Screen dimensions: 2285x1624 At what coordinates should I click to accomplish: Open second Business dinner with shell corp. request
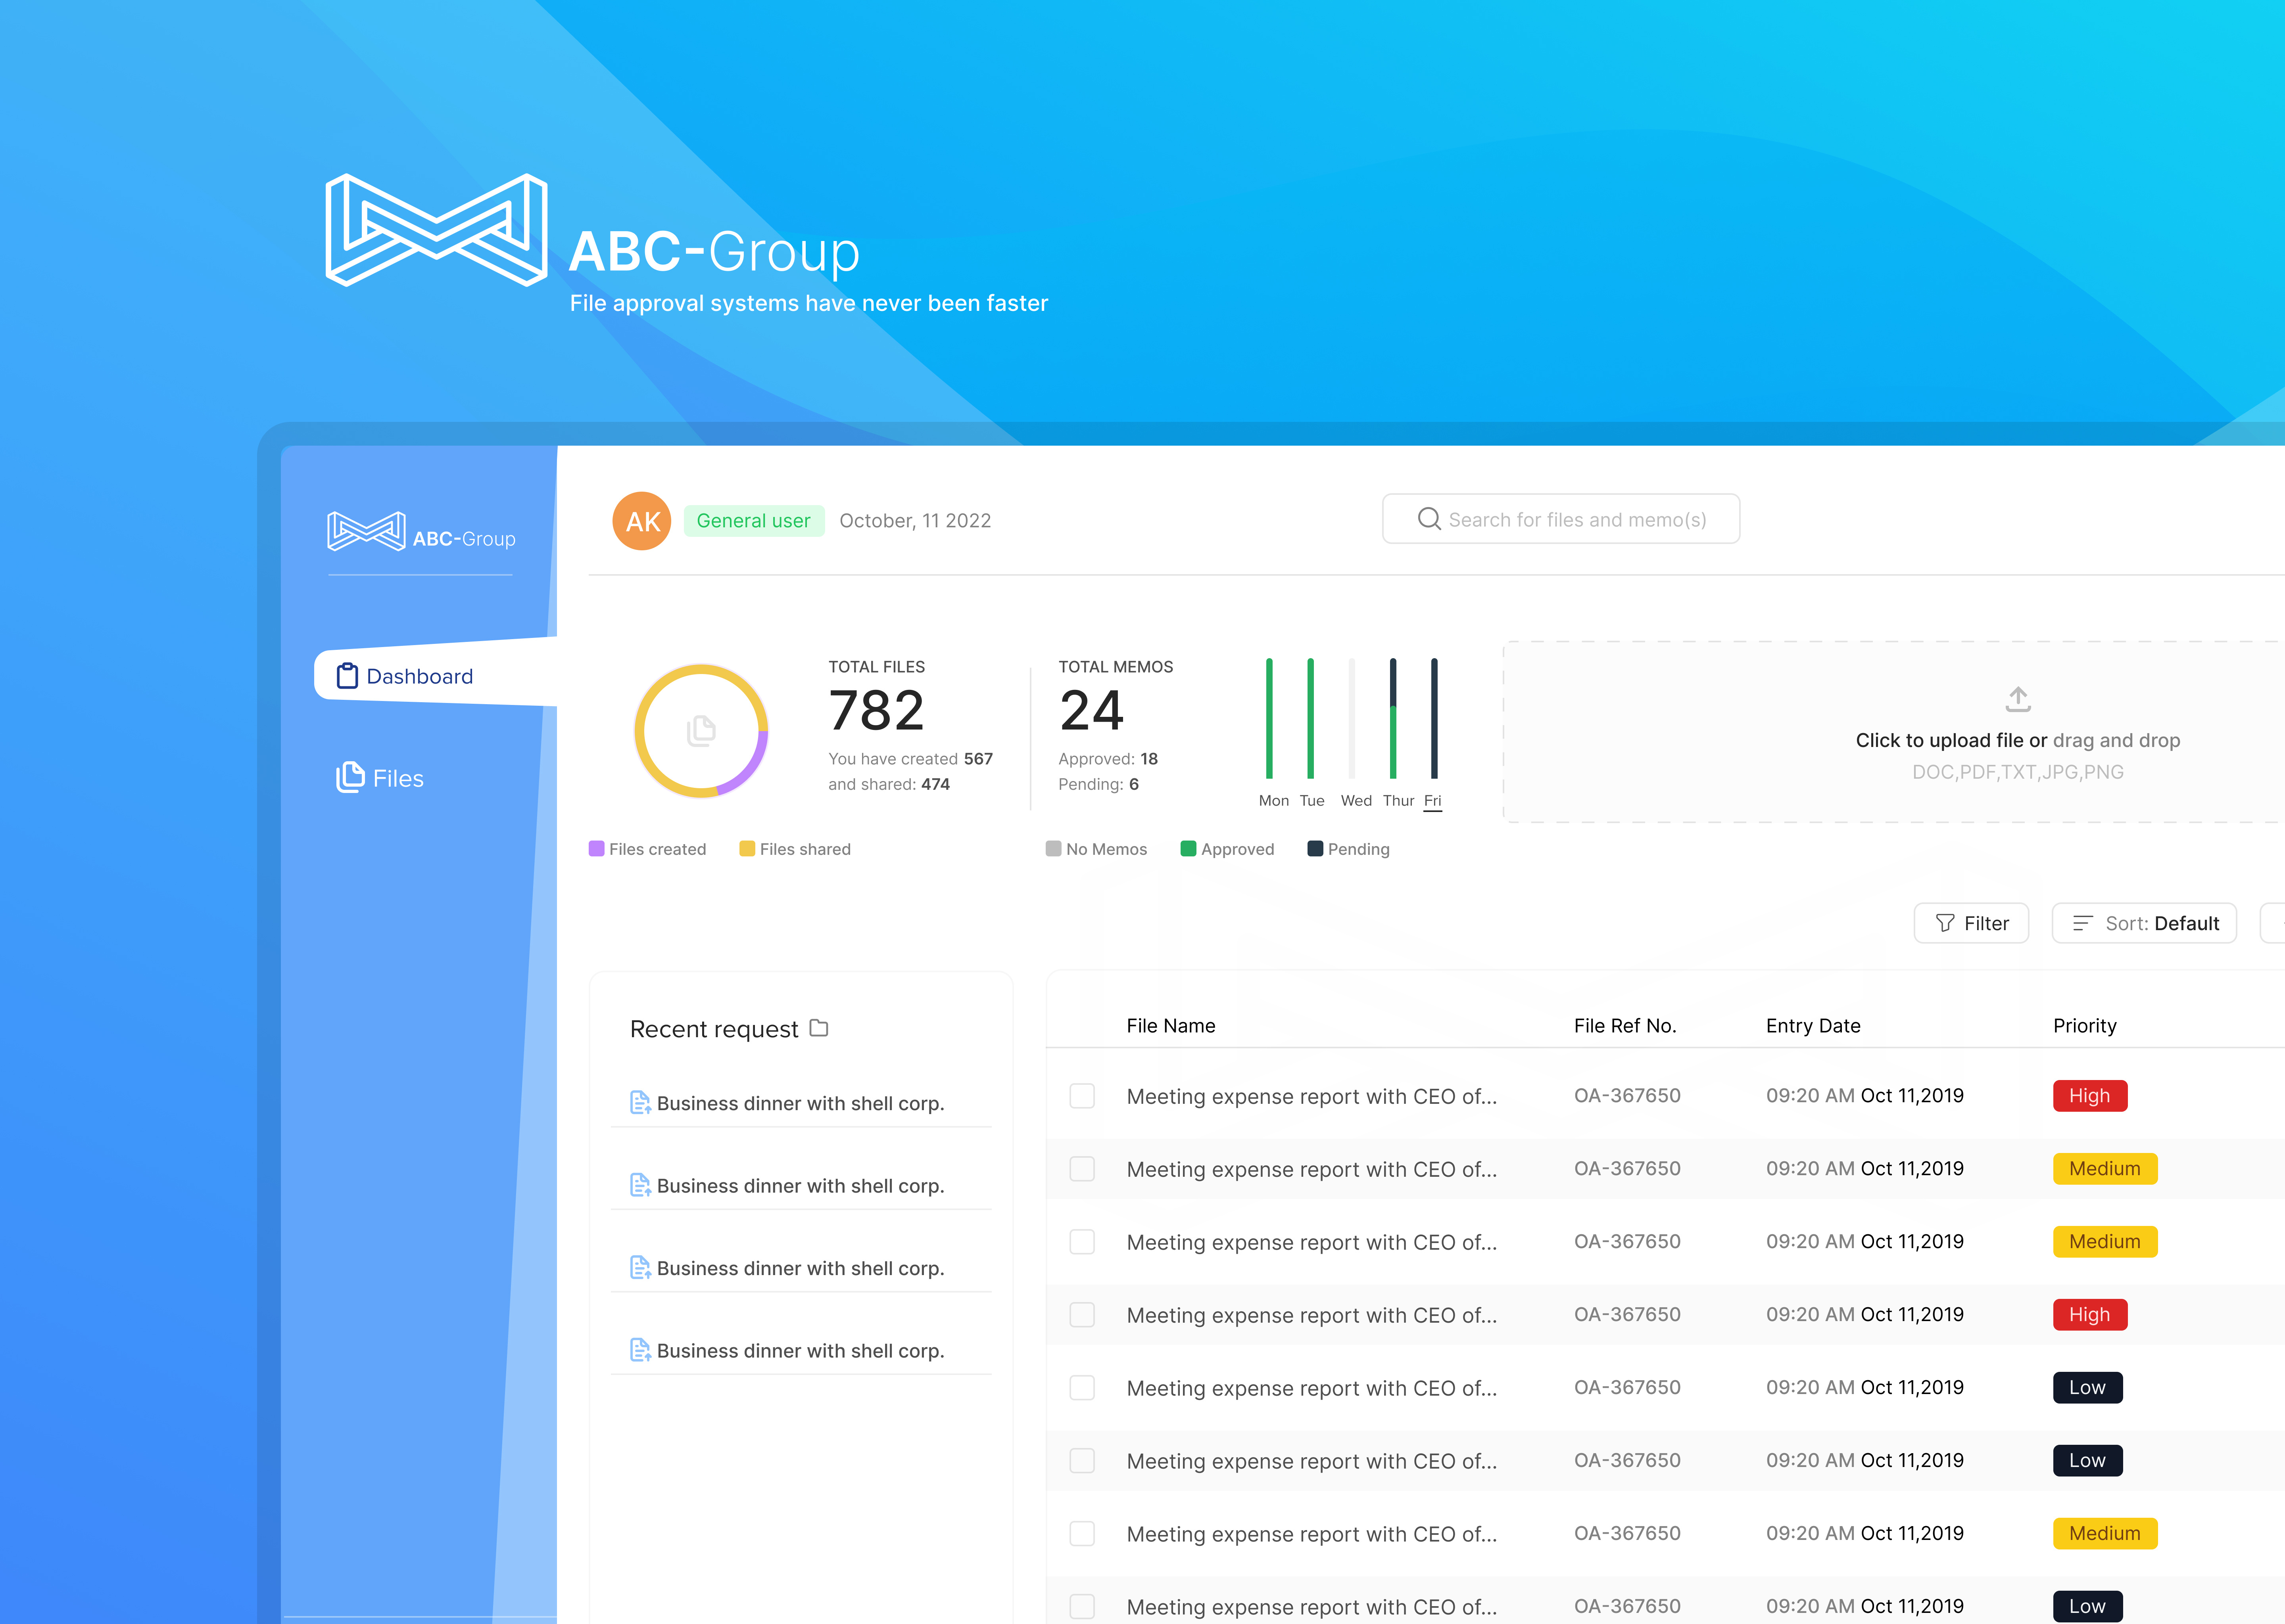tap(801, 1185)
